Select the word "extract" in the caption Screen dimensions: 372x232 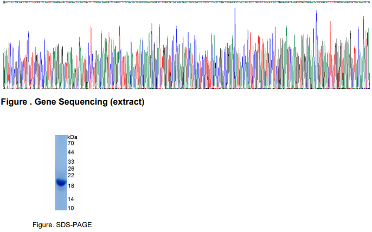(128, 102)
